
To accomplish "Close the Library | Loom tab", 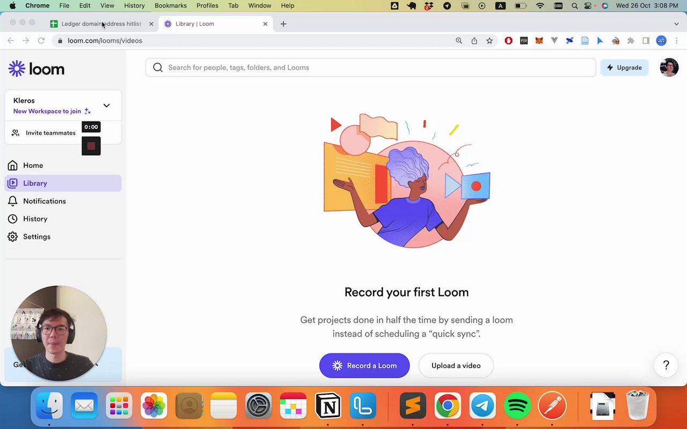I will 265,24.
